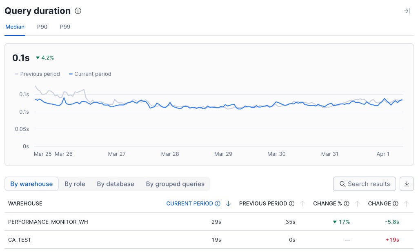This screenshot has height=252, width=418.
Task: Open the CURRENT PERIOD column info icon
Action: coord(217,203)
